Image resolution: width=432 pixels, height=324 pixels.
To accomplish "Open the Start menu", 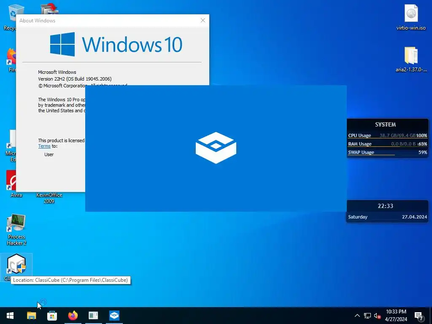I will (x=10, y=316).
